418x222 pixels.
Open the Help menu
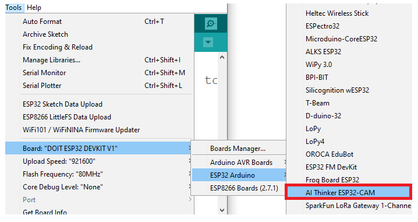coord(34,8)
